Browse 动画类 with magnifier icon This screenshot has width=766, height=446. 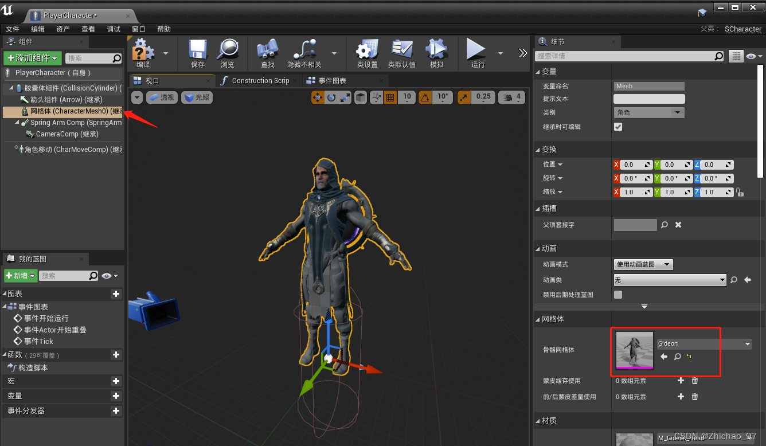733,280
